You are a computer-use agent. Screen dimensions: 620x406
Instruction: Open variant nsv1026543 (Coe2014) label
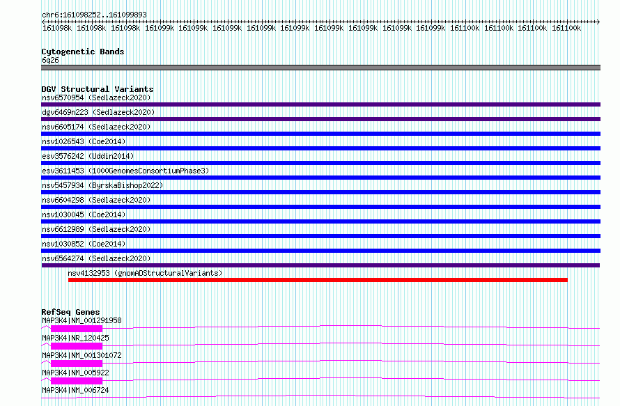pos(84,141)
